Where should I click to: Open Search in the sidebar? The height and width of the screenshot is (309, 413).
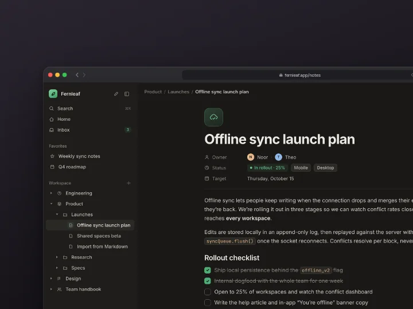(90, 109)
